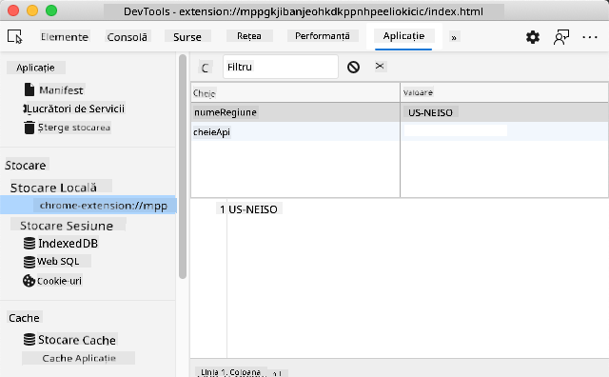Image resolution: width=609 pixels, height=377 pixels.
Task: Open Manifest in the sidebar
Action: [61, 90]
